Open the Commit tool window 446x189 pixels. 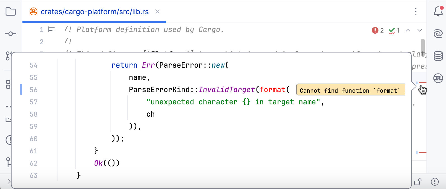[10, 33]
